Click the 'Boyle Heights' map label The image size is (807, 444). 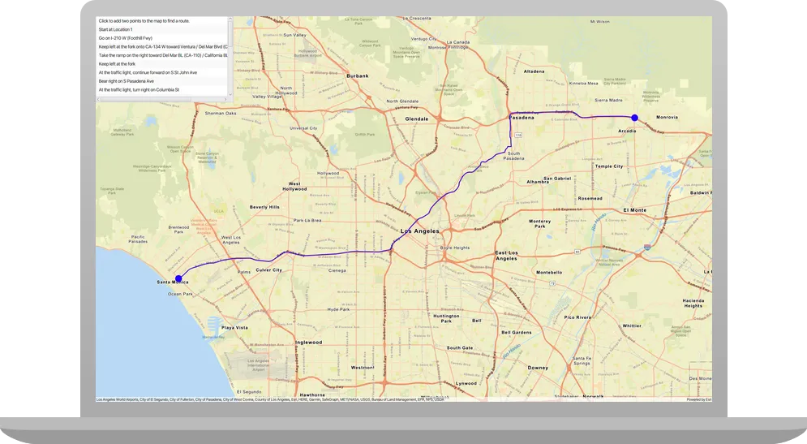(455, 248)
